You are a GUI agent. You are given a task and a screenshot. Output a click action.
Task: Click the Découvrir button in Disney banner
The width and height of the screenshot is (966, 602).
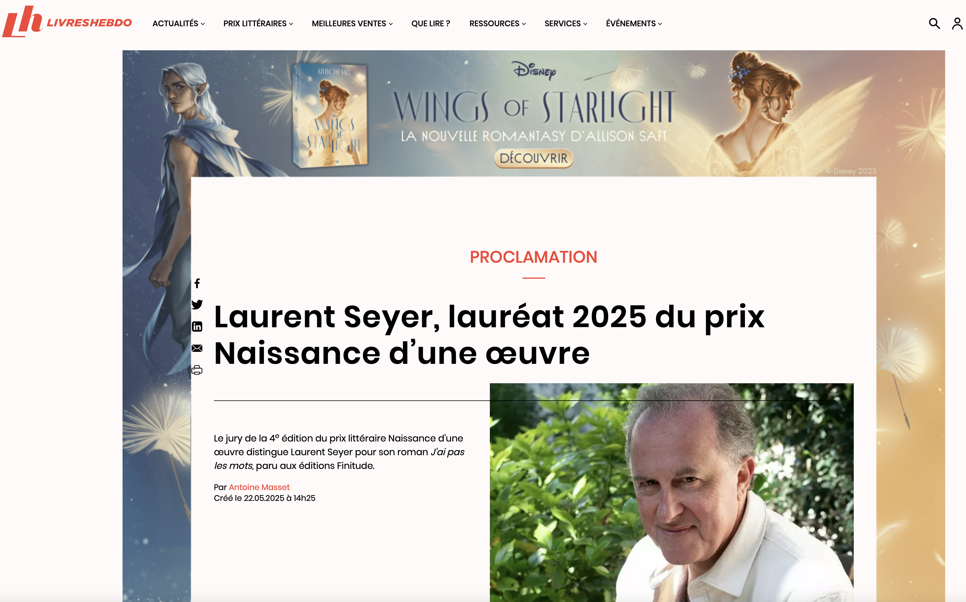tap(534, 158)
